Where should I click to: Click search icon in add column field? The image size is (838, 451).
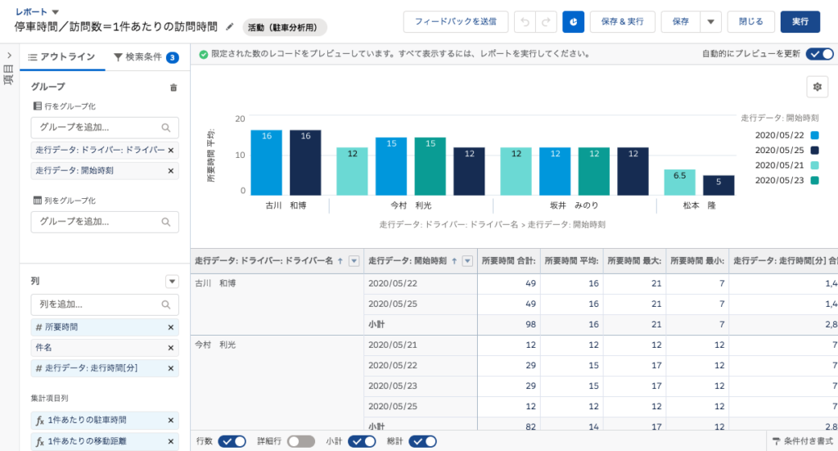pos(166,304)
